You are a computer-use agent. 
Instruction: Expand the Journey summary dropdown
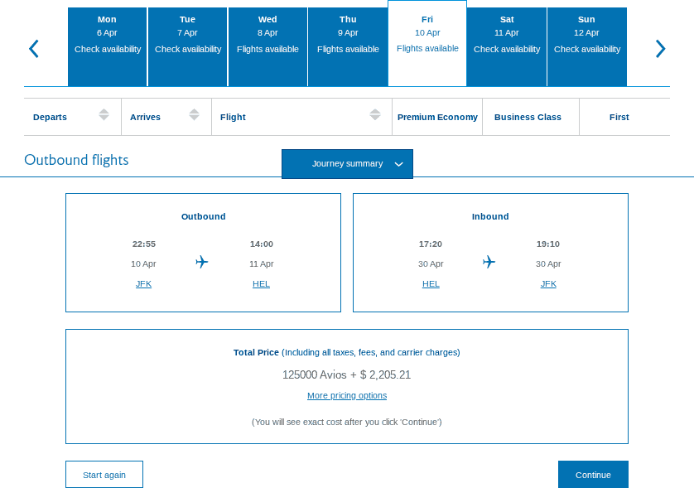(347, 163)
